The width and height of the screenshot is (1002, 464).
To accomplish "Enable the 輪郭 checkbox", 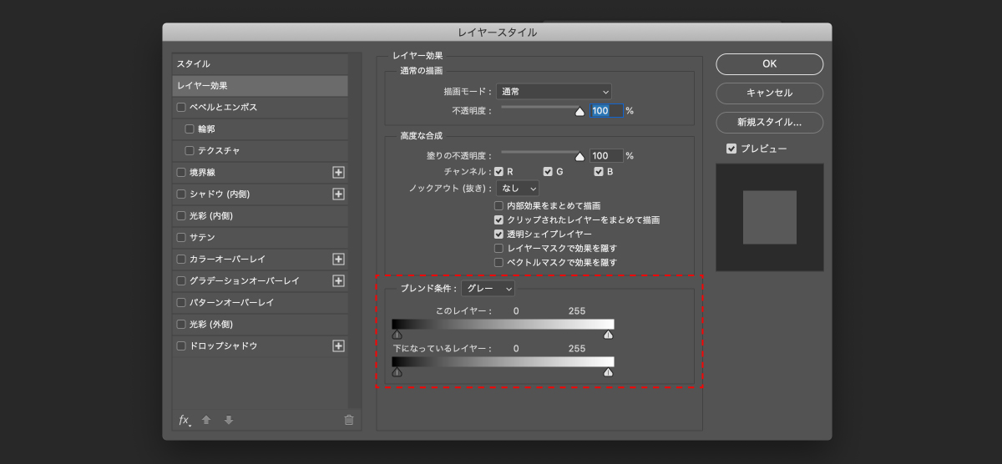I will click(190, 129).
